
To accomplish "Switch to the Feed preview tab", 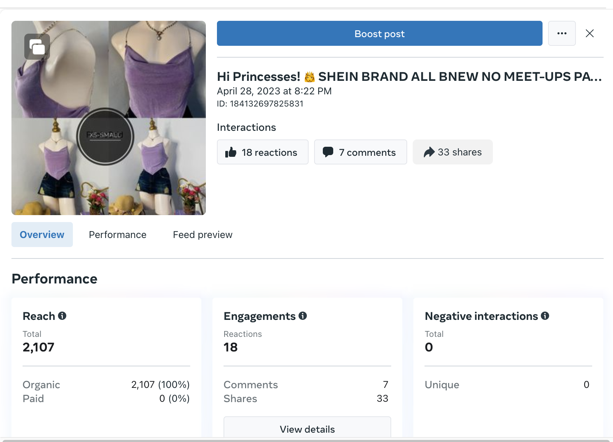I will click(203, 235).
